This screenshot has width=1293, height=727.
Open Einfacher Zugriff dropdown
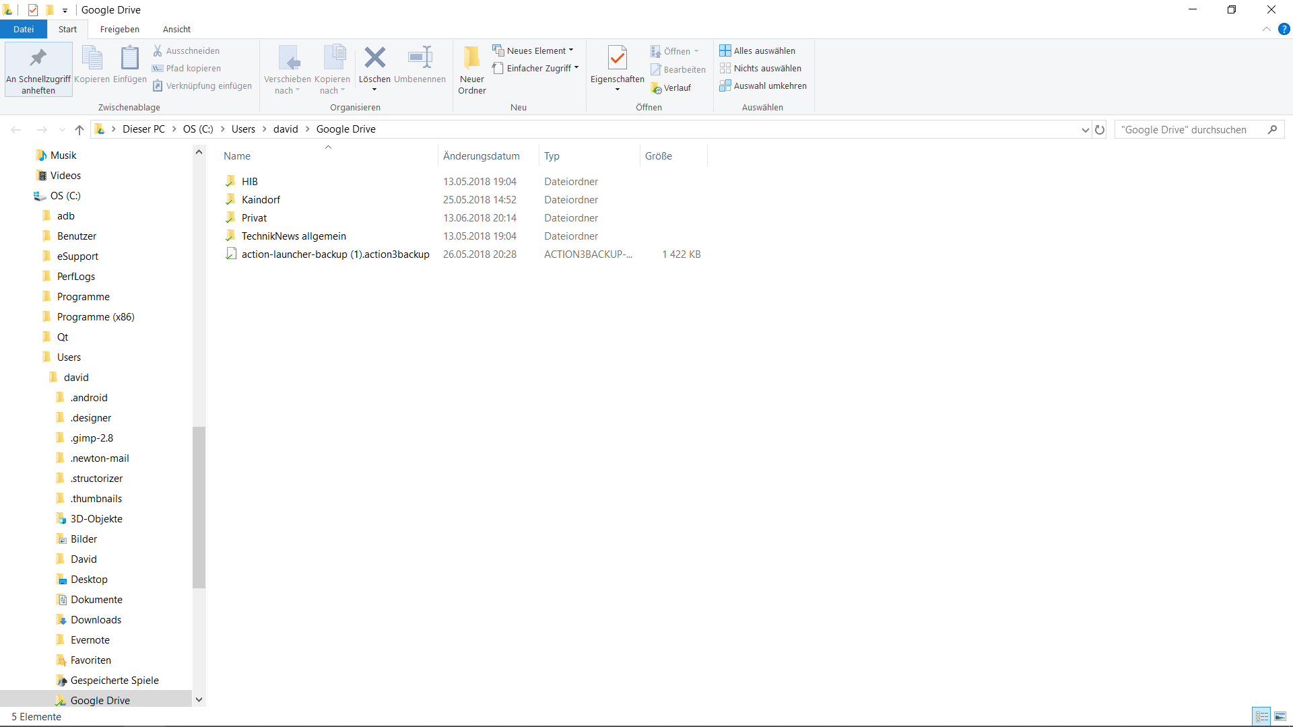pos(535,68)
